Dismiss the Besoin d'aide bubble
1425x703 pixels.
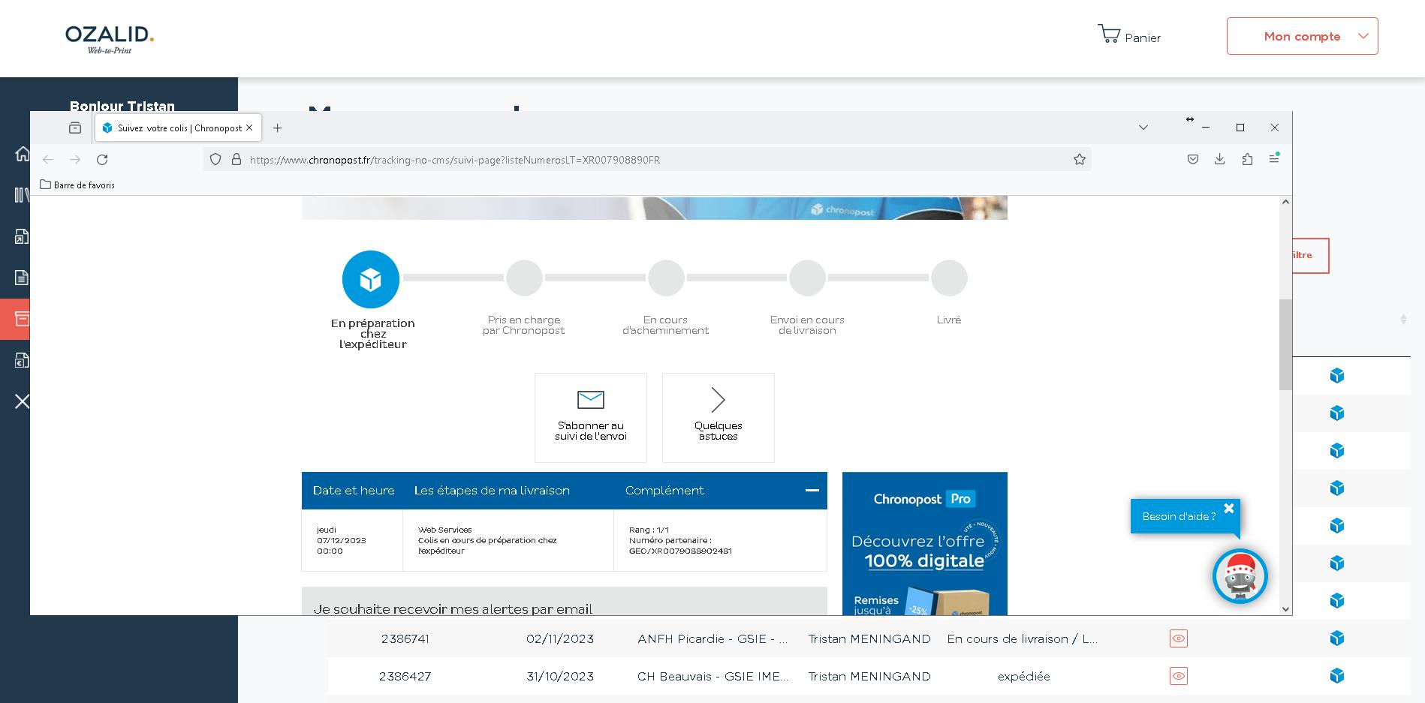(1229, 509)
